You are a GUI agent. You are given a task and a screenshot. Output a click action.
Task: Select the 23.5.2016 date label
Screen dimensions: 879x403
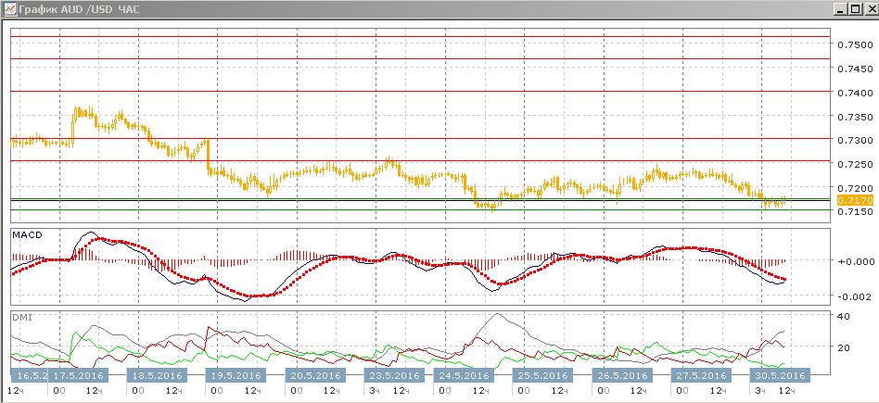click(393, 375)
